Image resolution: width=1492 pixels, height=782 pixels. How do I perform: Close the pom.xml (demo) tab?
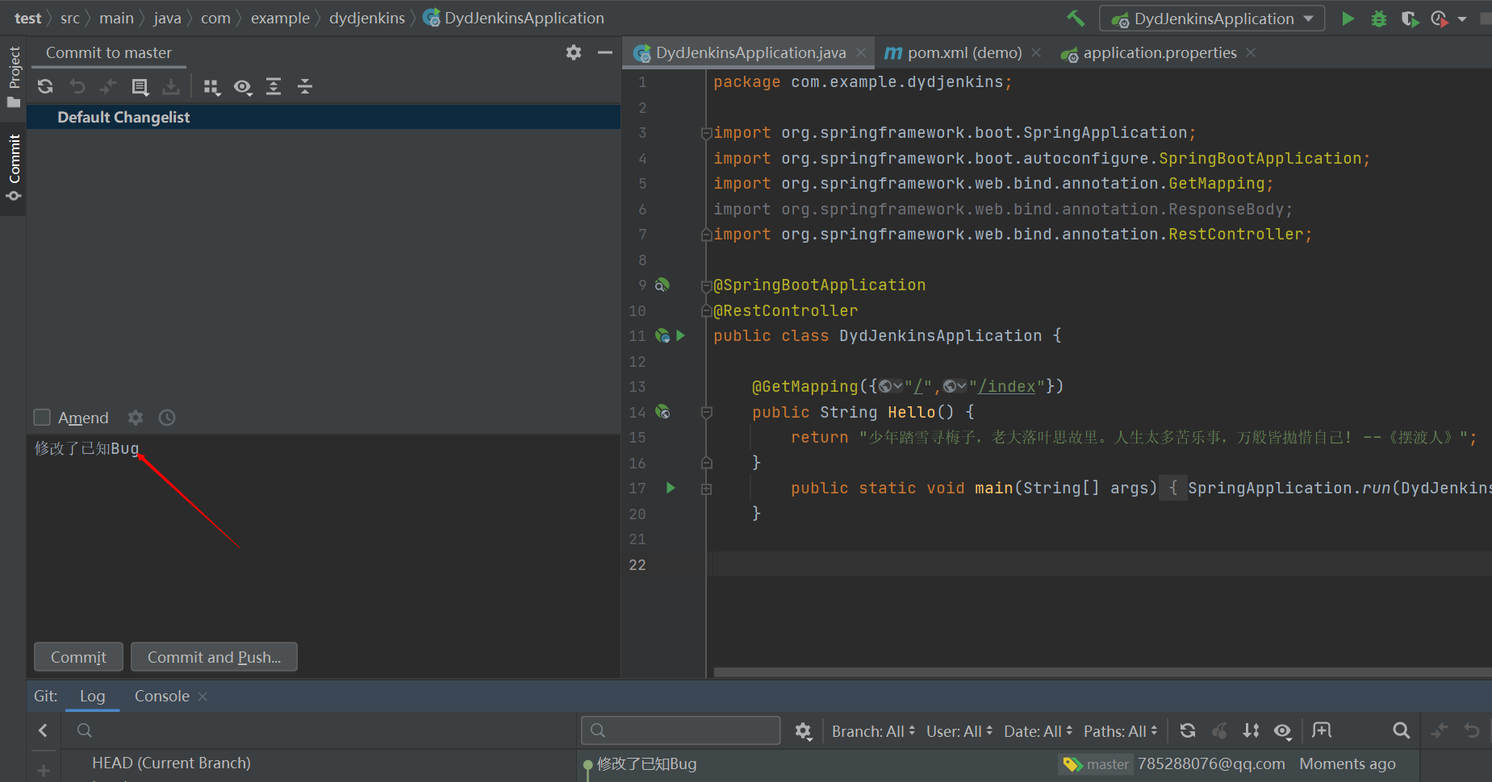[x=1036, y=52]
